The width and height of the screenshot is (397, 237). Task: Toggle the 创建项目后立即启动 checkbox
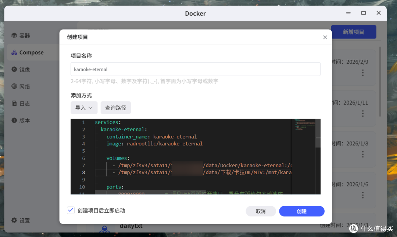pos(71,210)
